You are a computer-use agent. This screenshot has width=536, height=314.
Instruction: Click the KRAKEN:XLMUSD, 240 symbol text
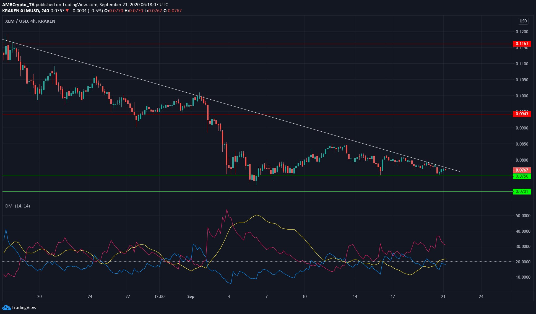click(26, 11)
